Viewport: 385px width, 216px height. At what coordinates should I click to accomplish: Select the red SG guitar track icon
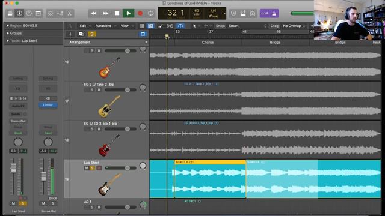click(109, 145)
